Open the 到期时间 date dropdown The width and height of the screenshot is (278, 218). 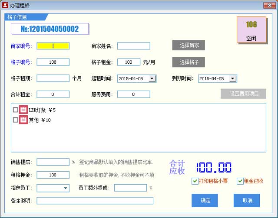click(x=233, y=78)
